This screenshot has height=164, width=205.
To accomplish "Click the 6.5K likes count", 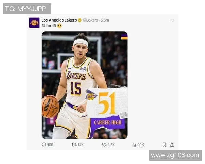I will click(111, 145).
